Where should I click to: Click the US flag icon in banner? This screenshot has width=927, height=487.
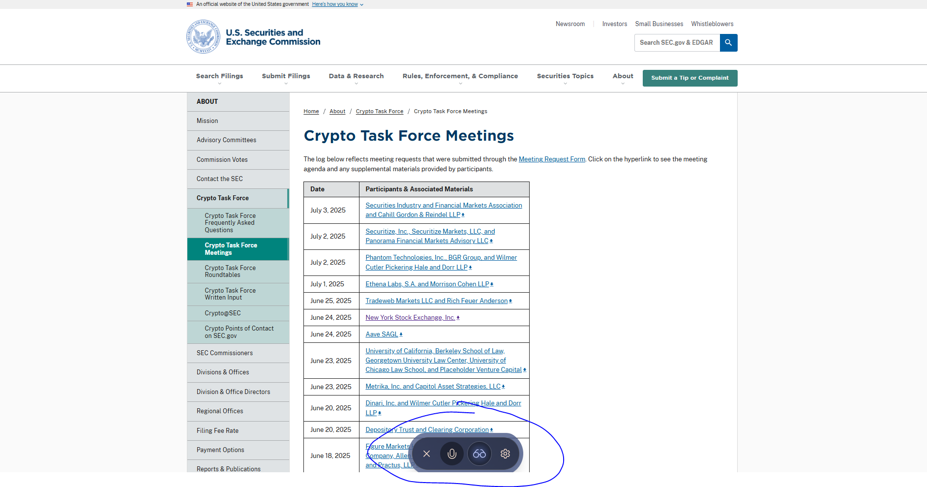(190, 4)
